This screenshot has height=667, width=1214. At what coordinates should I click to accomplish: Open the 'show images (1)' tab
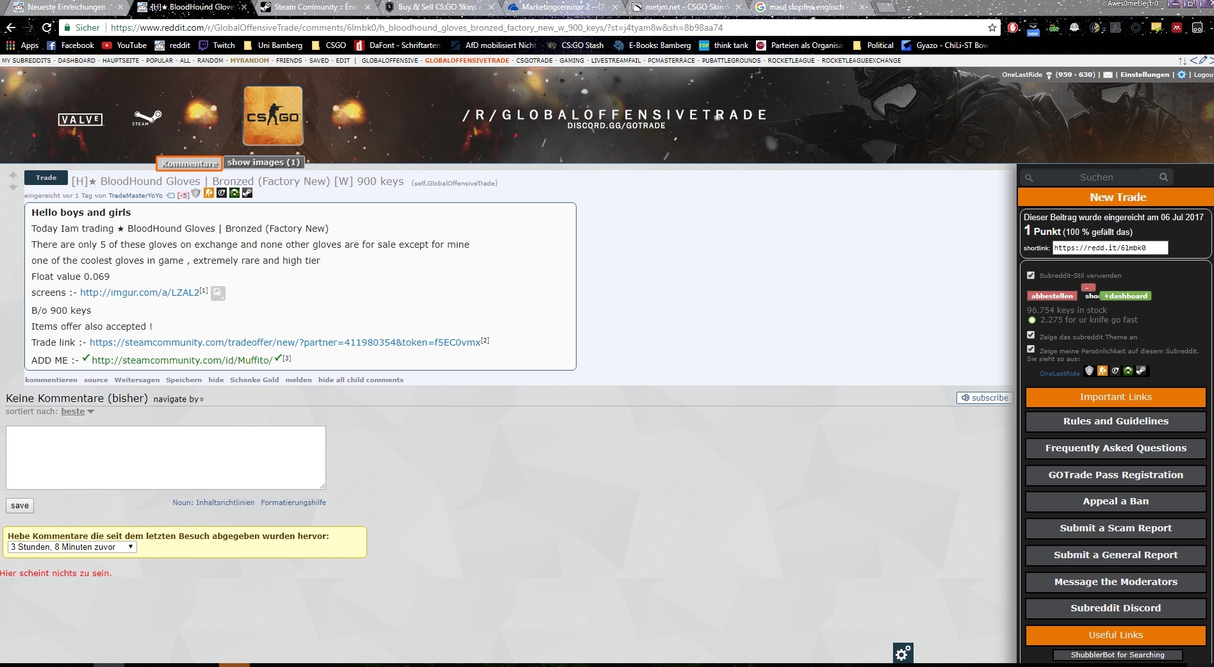tap(263, 163)
